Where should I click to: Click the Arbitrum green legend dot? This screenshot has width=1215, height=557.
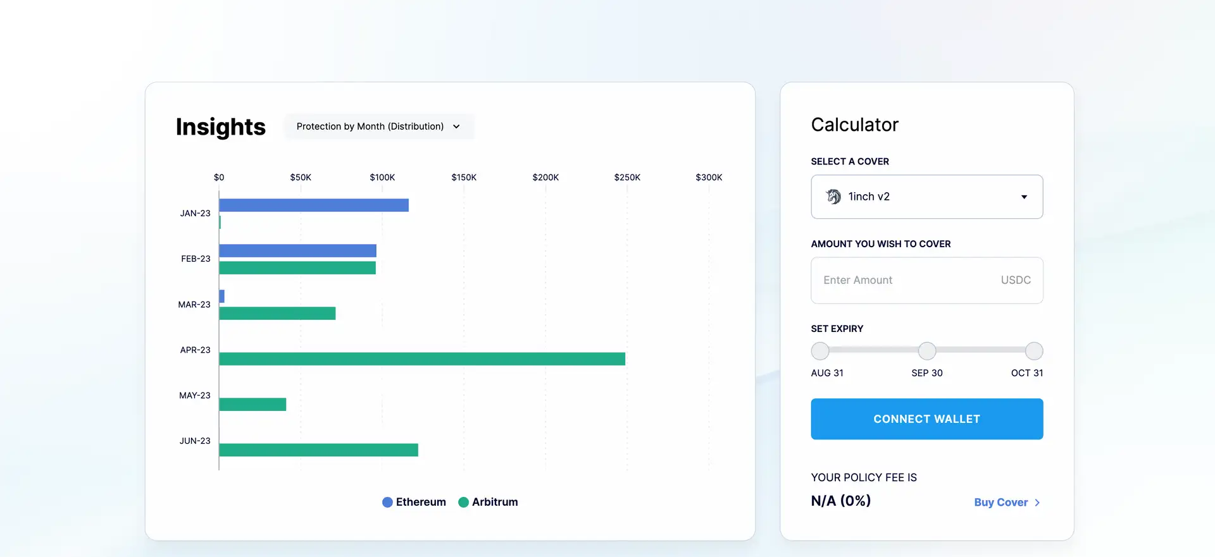[x=463, y=502]
